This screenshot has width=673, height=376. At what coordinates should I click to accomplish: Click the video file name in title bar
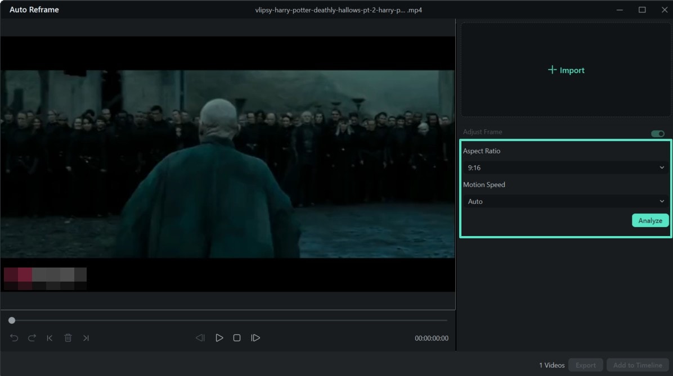(338, 10)
